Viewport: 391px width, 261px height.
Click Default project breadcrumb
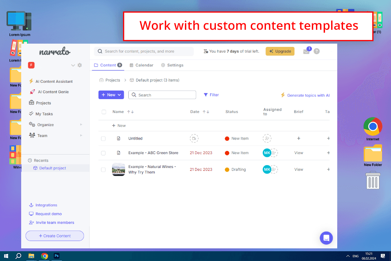pos(155,80)
